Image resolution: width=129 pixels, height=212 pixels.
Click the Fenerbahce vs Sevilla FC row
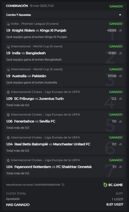pos(64,121)
